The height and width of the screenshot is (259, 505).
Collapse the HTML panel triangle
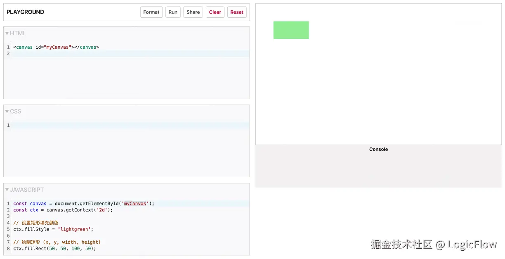pyautogui.click(x=7, y=33)
